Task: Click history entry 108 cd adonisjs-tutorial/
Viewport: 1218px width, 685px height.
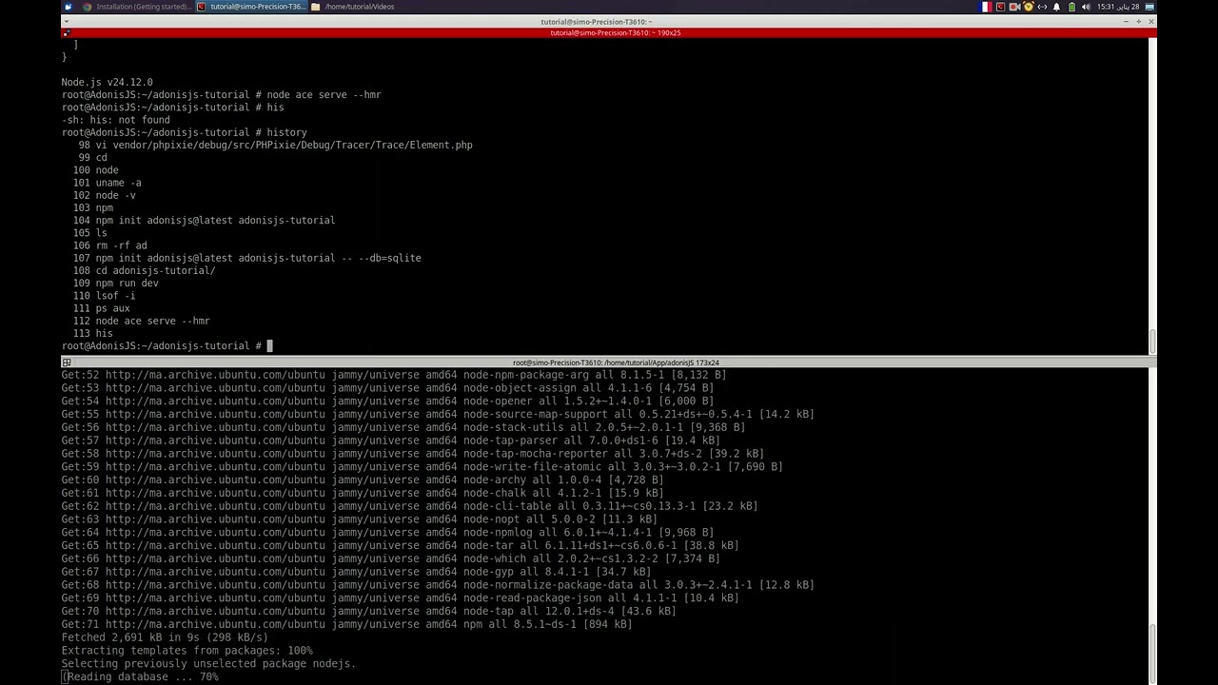Action: tap(144, 270)
